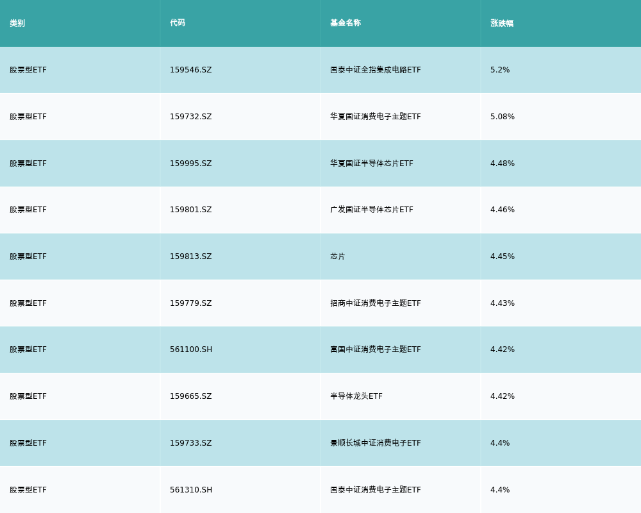Select fund name 景顺长城中证消费电子ETF
Screen dimensions: 641x513
[375, 443]
